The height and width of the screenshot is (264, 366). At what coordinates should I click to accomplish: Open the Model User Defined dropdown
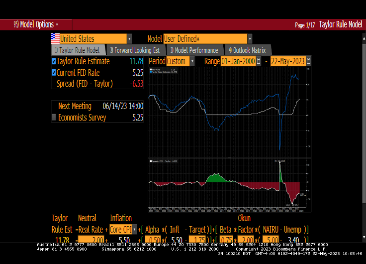tap(249, 38)
